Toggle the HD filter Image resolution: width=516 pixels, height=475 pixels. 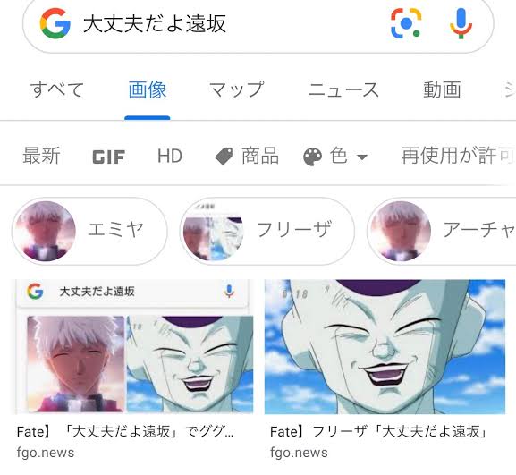170,156
